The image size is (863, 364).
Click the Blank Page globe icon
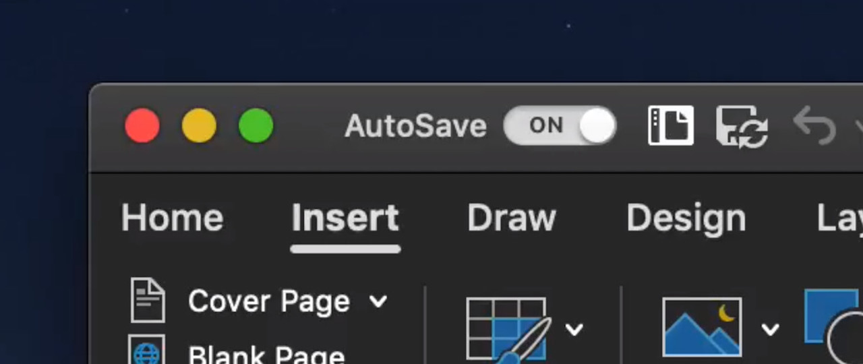pyautogui.click(x=147, y=350)
